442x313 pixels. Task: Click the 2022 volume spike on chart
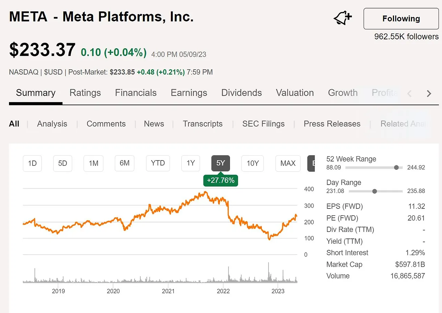(x=229, y=275)
